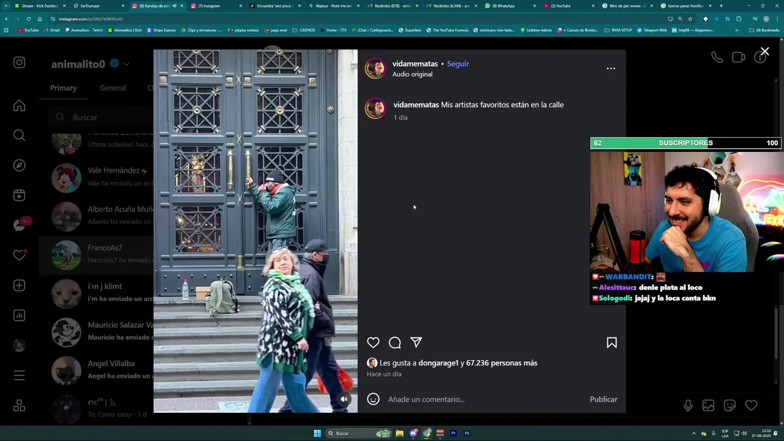
Task: Click the Chrome address bar
Action: coord(355,19)
